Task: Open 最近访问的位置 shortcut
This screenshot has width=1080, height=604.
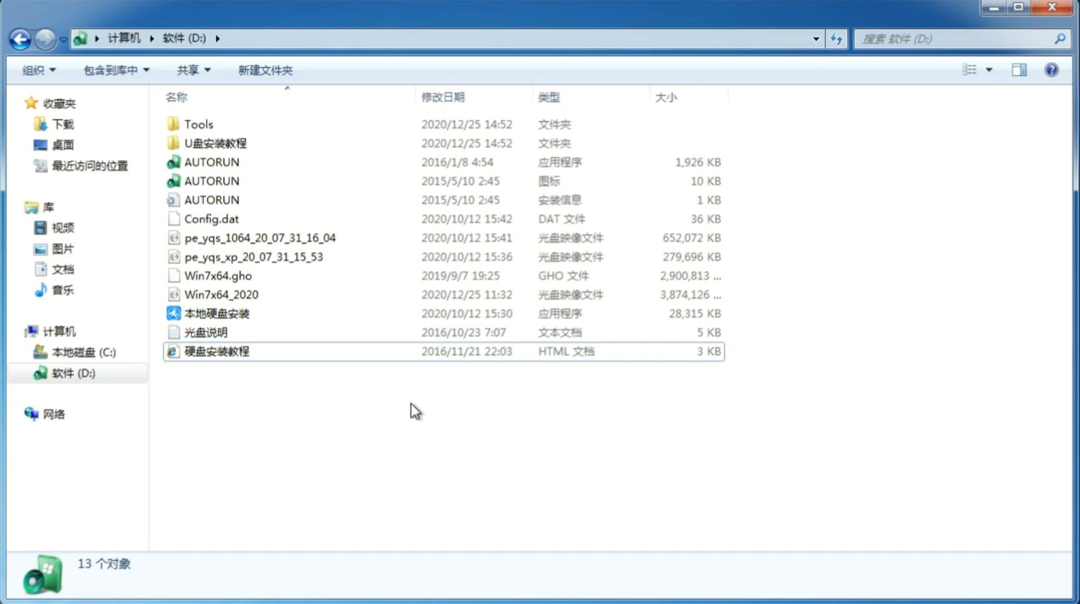Action: tap(89, 165)
